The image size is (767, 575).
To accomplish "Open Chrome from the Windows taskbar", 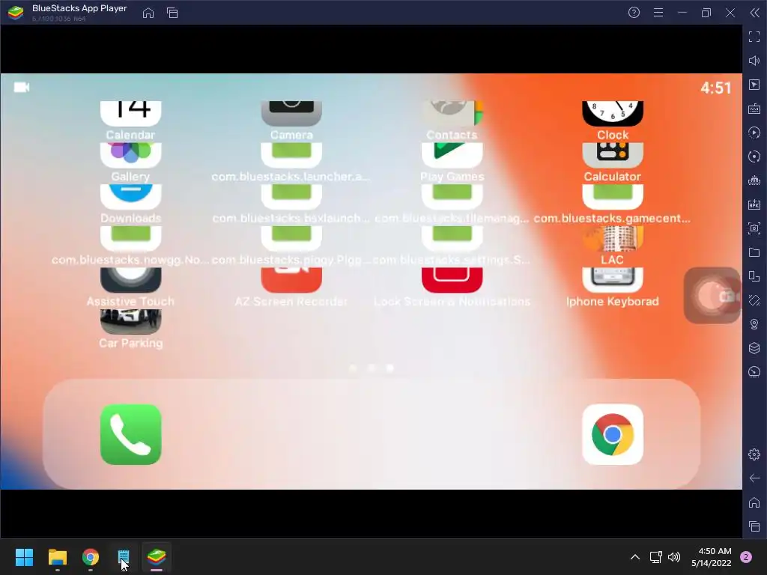I will coord(91,557).
